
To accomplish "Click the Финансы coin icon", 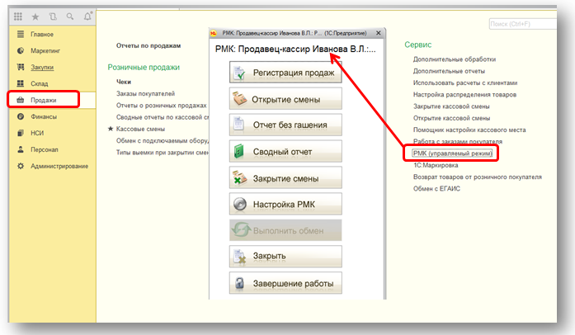I will [x=21, y=116].
